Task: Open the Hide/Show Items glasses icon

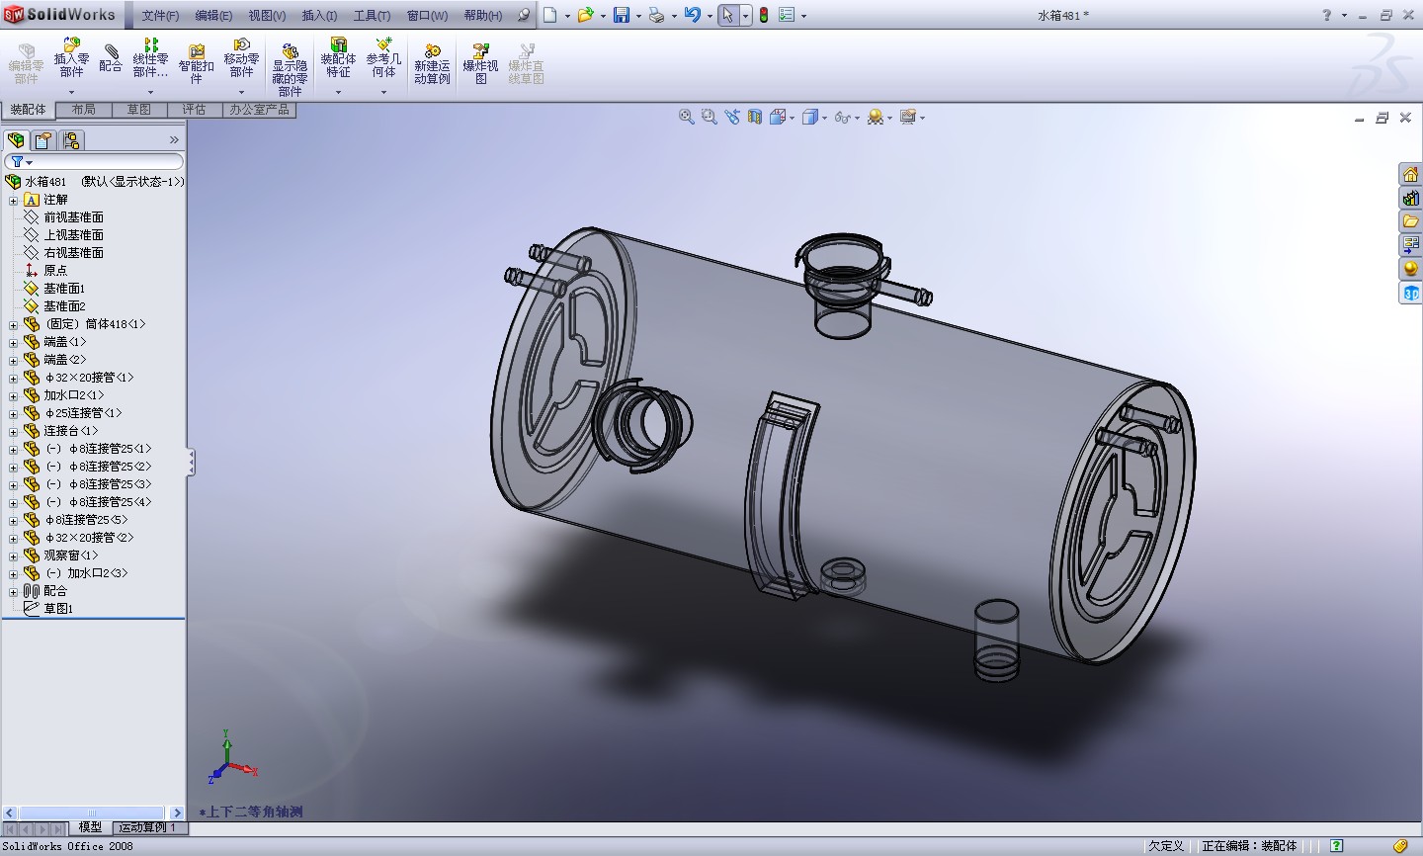Action: coord(842,117)
